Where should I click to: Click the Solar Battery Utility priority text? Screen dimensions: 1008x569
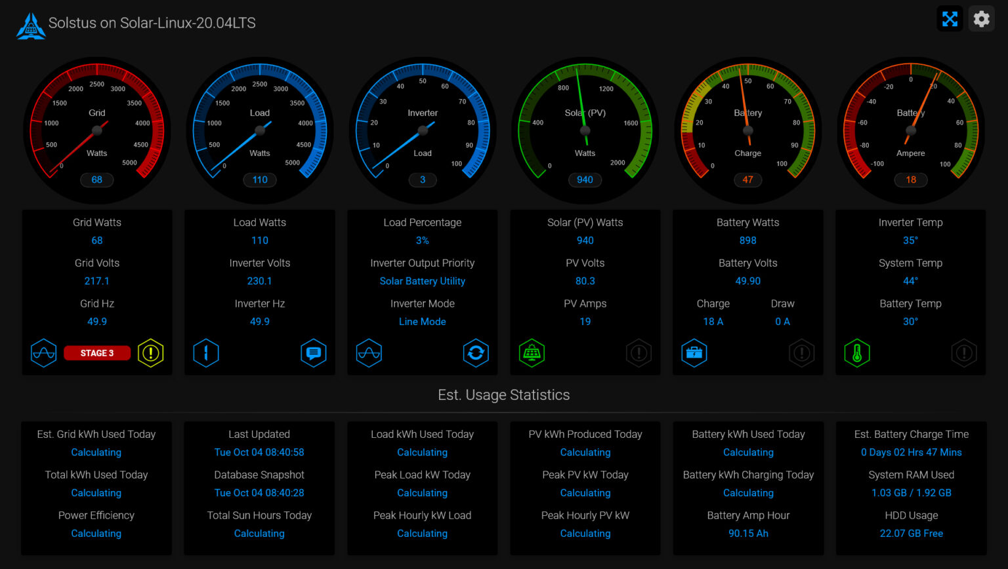(x=422, y=281)
